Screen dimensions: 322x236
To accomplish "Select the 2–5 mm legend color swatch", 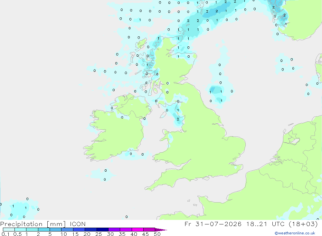I will click(44, 230).
